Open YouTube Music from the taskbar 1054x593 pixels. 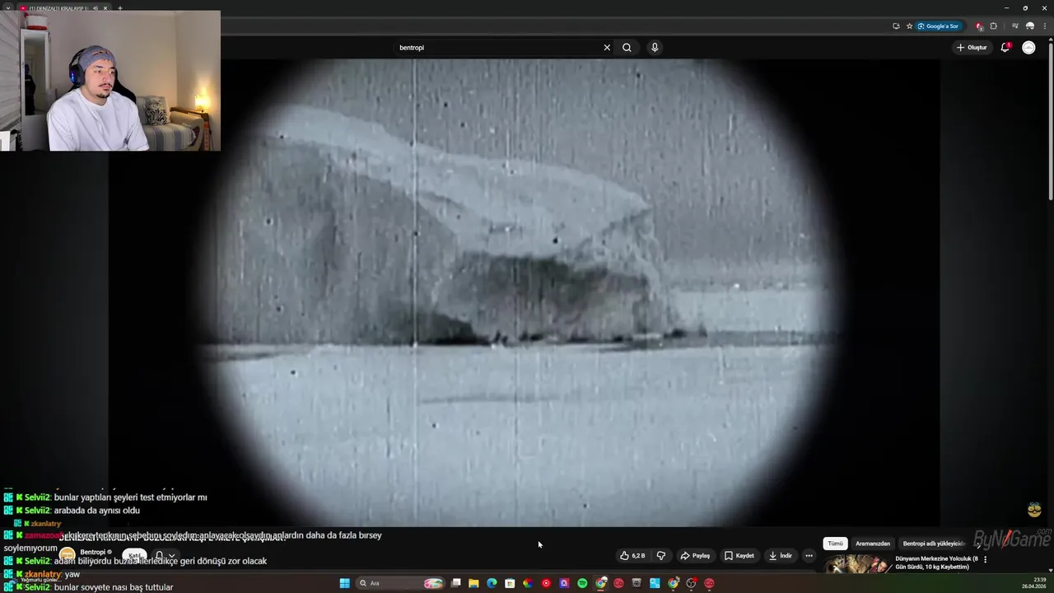pos(546,583)
